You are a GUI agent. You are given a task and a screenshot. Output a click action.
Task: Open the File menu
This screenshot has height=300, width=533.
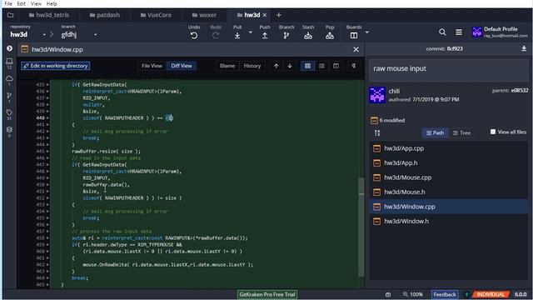click(x=8, y=3)
